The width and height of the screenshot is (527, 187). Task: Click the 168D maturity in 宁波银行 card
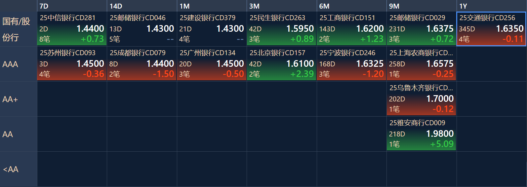(327, 64)
